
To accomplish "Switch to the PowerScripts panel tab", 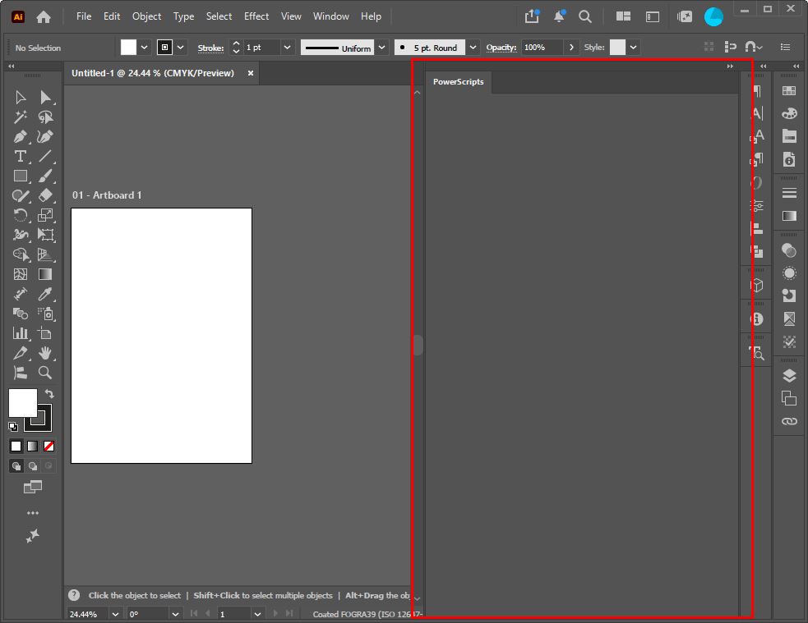I will click(x=458, y=82).
